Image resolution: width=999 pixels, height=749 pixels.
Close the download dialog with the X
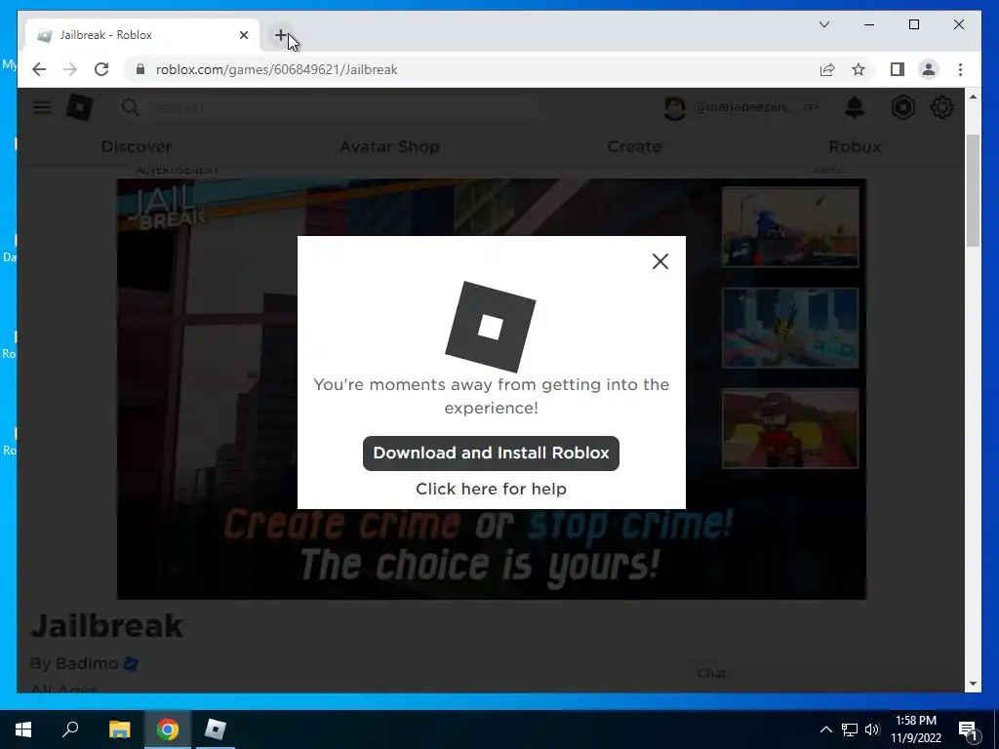click(660, 261)
